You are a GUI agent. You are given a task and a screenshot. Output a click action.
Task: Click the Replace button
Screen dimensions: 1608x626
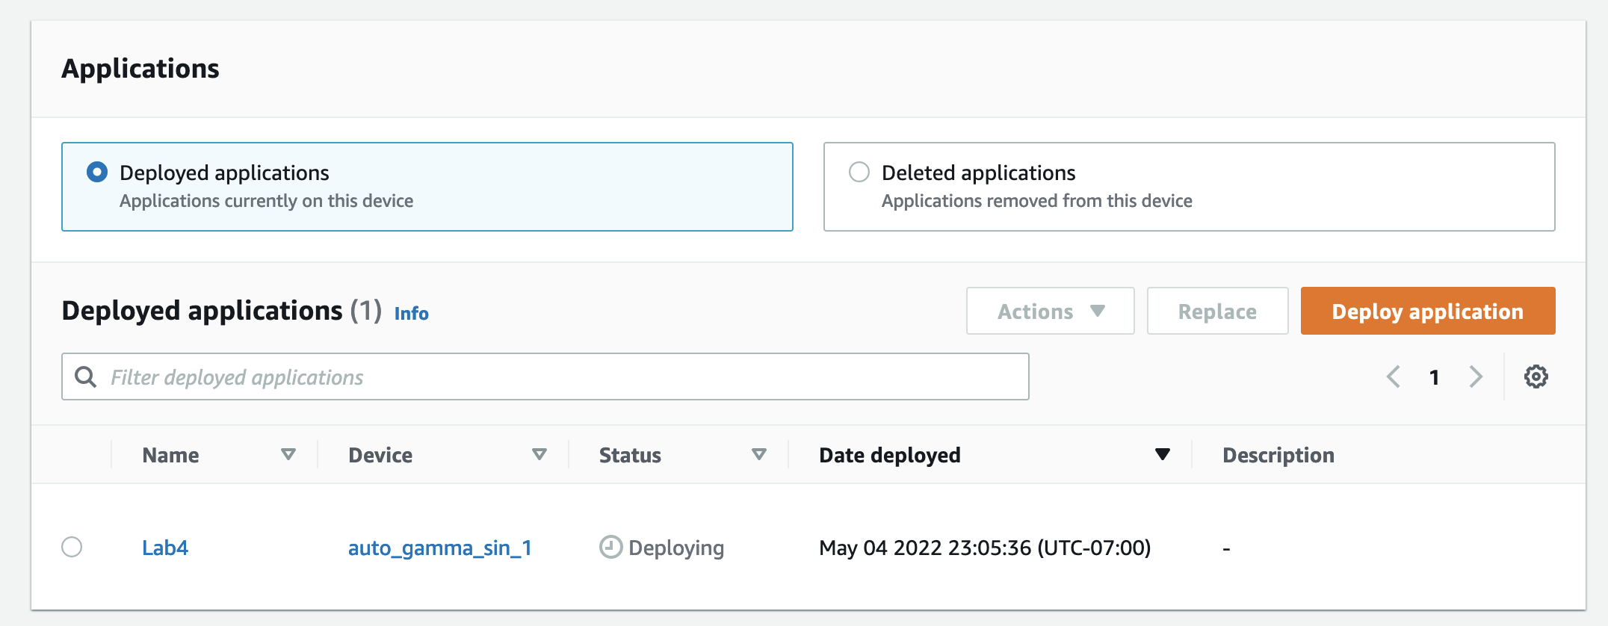point(1217,311)
